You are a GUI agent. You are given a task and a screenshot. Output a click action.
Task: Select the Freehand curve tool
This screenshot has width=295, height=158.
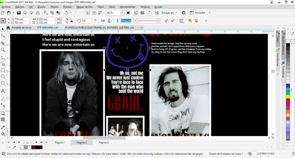pos(3,58)
